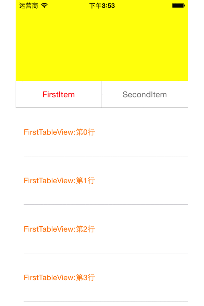Tap the separator line below 第1行
The width and height of the screenshot is (204, 306).
pos(105,204)
